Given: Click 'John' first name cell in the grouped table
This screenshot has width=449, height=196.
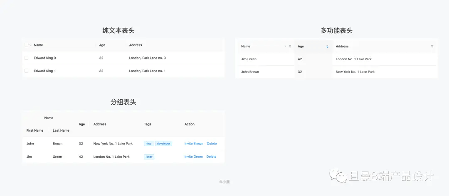Looking at the screenshot, I should click(30, 144).
